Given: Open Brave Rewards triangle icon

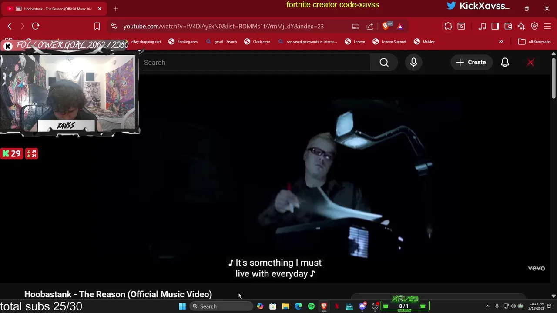Looking at the screenshot, I should coord(400,26).
